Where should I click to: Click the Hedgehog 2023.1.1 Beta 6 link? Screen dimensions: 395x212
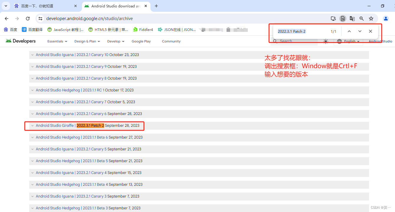click(72, 137)
